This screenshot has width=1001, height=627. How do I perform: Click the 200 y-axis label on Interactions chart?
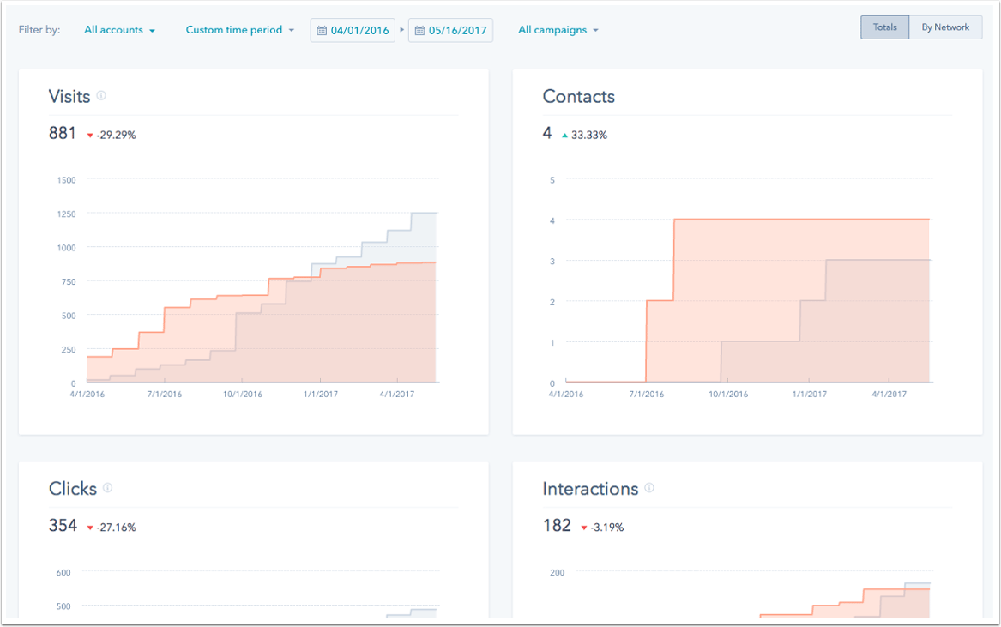coord(558,573)
